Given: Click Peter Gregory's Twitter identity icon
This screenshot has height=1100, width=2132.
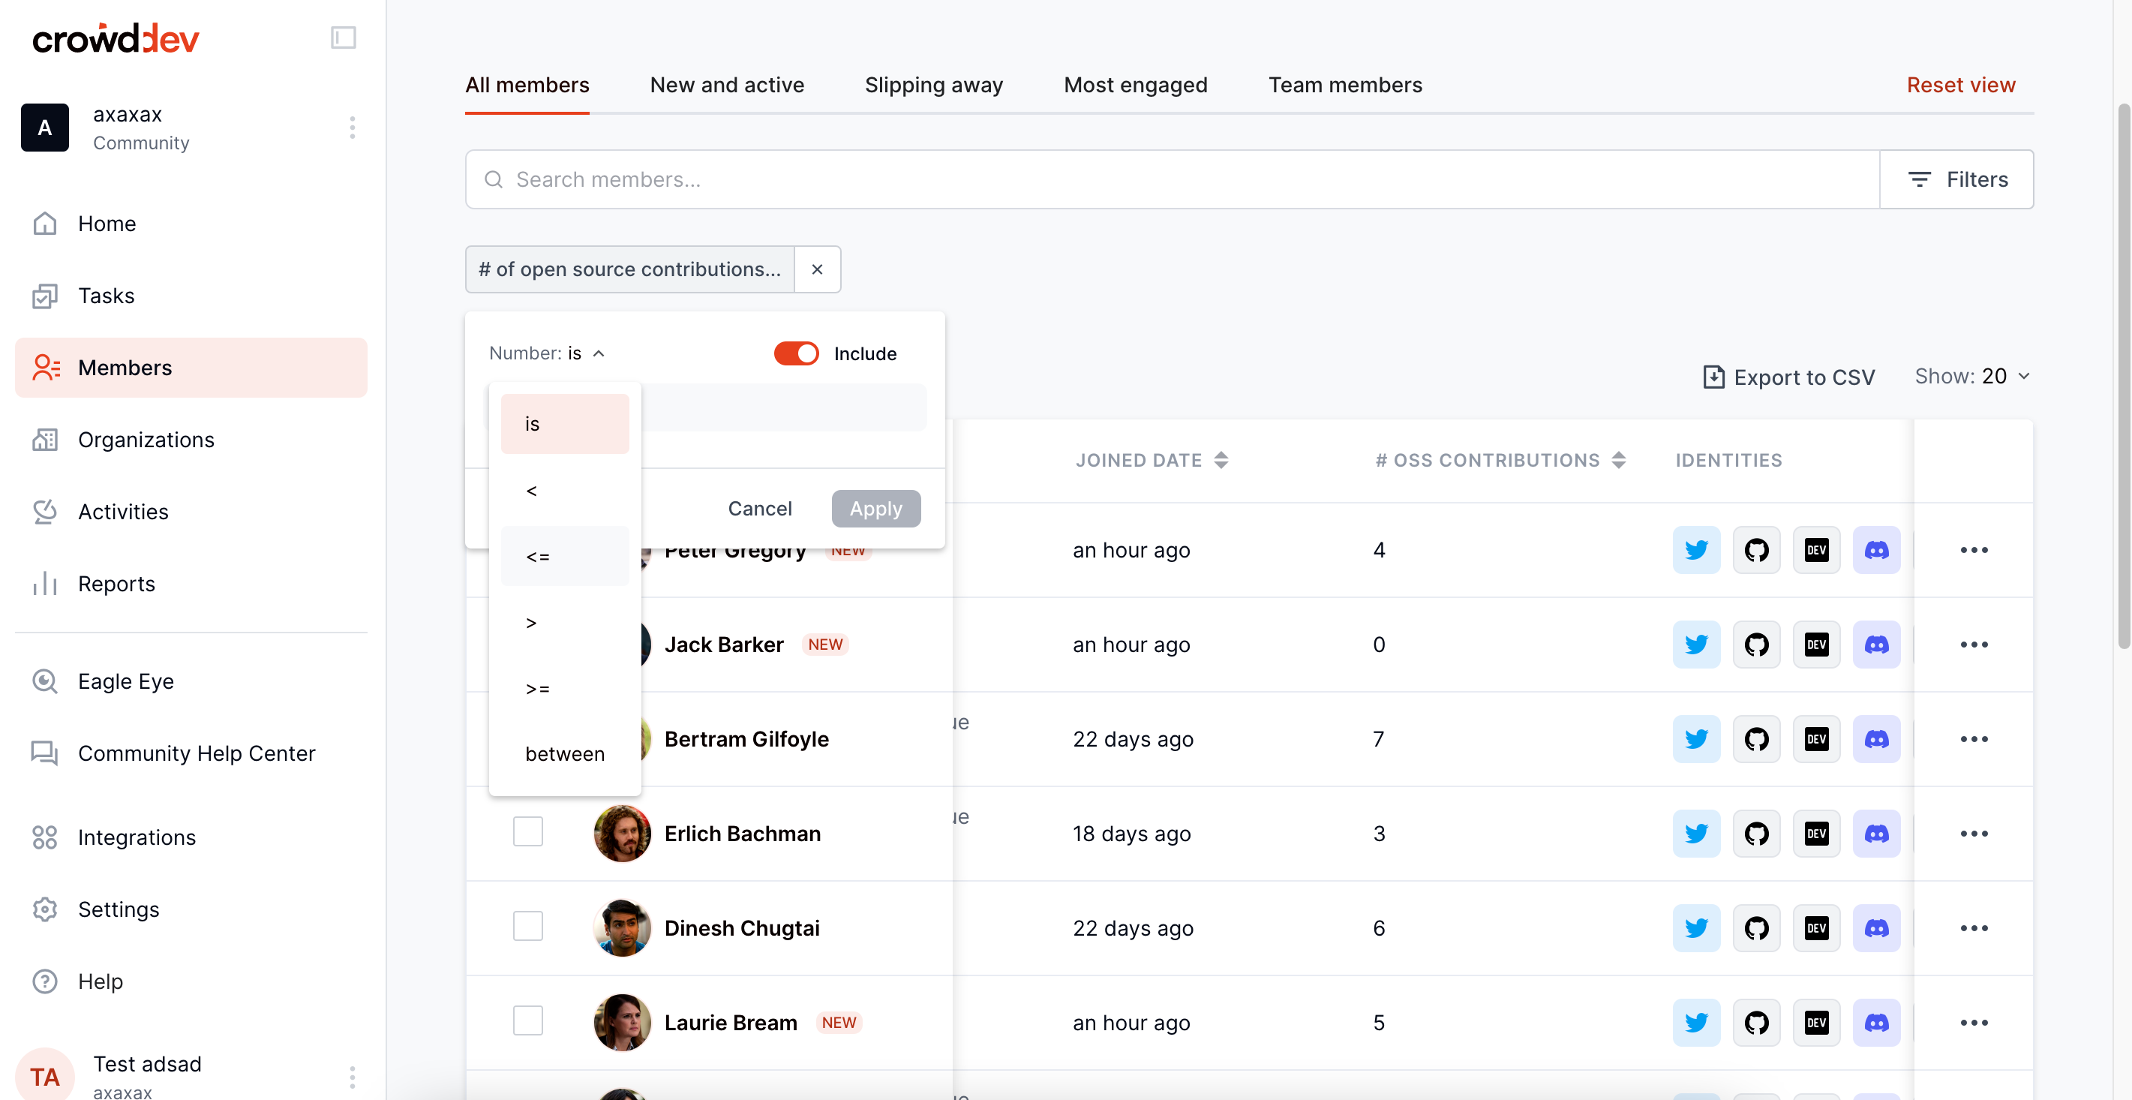Looking at the screenshot, I should tap(1696, 549).
